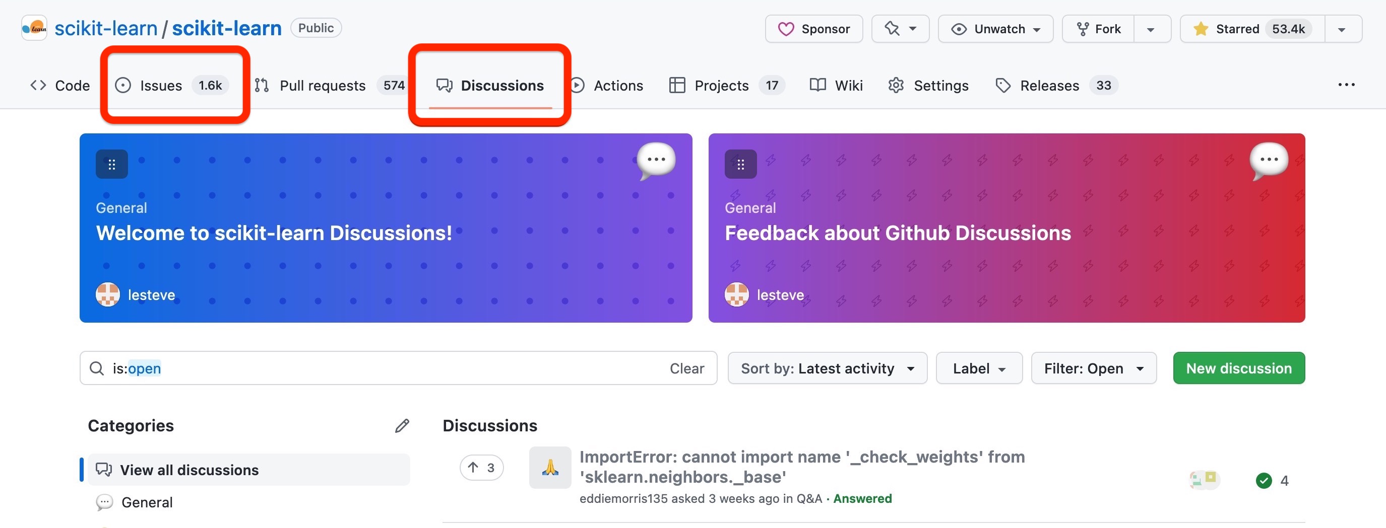This screenshot has width=1386, height=528.
Task: Click the drag handle on the Feedback card
Action: (x=740, y=165)
